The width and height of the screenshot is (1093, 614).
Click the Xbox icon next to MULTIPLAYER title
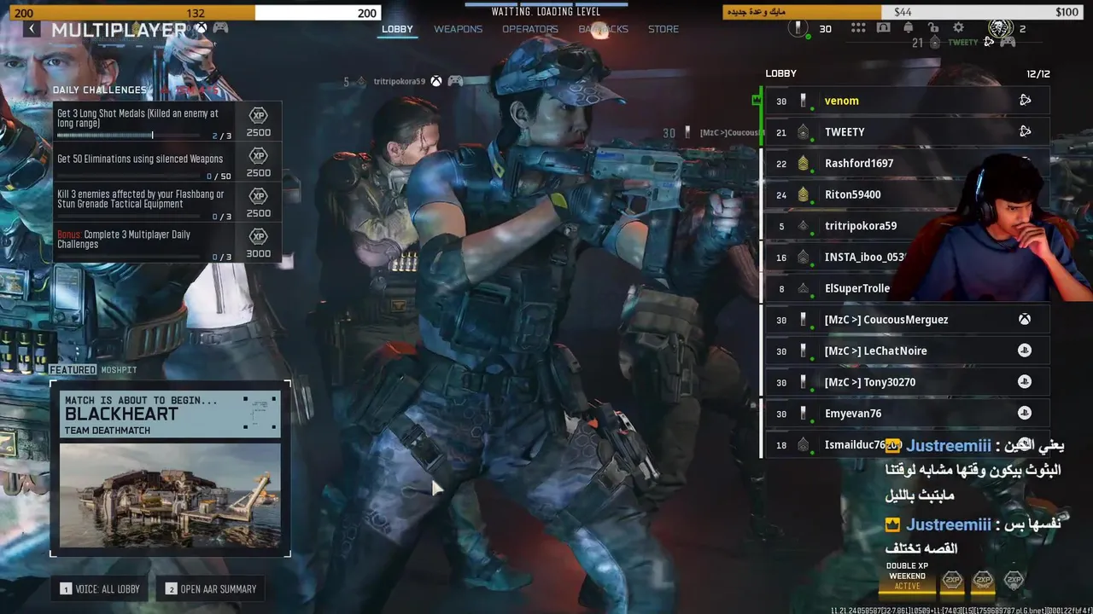pos(201,29)
